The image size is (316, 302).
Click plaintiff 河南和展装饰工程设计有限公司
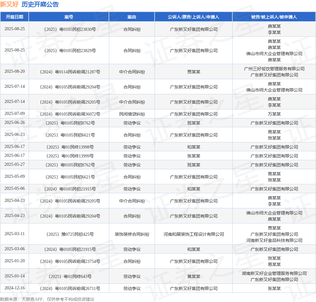pyautogui.click(x=194, y=234)
